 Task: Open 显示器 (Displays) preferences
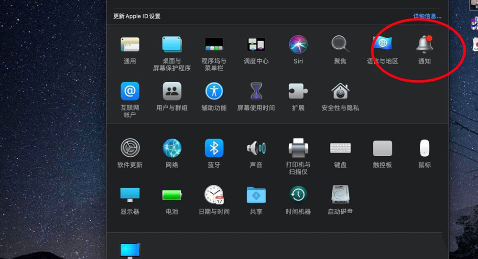[x=130, y=194]
